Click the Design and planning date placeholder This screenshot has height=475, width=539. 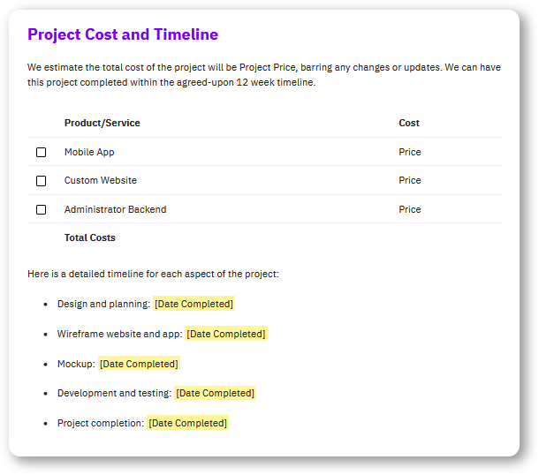coord(194,304)
